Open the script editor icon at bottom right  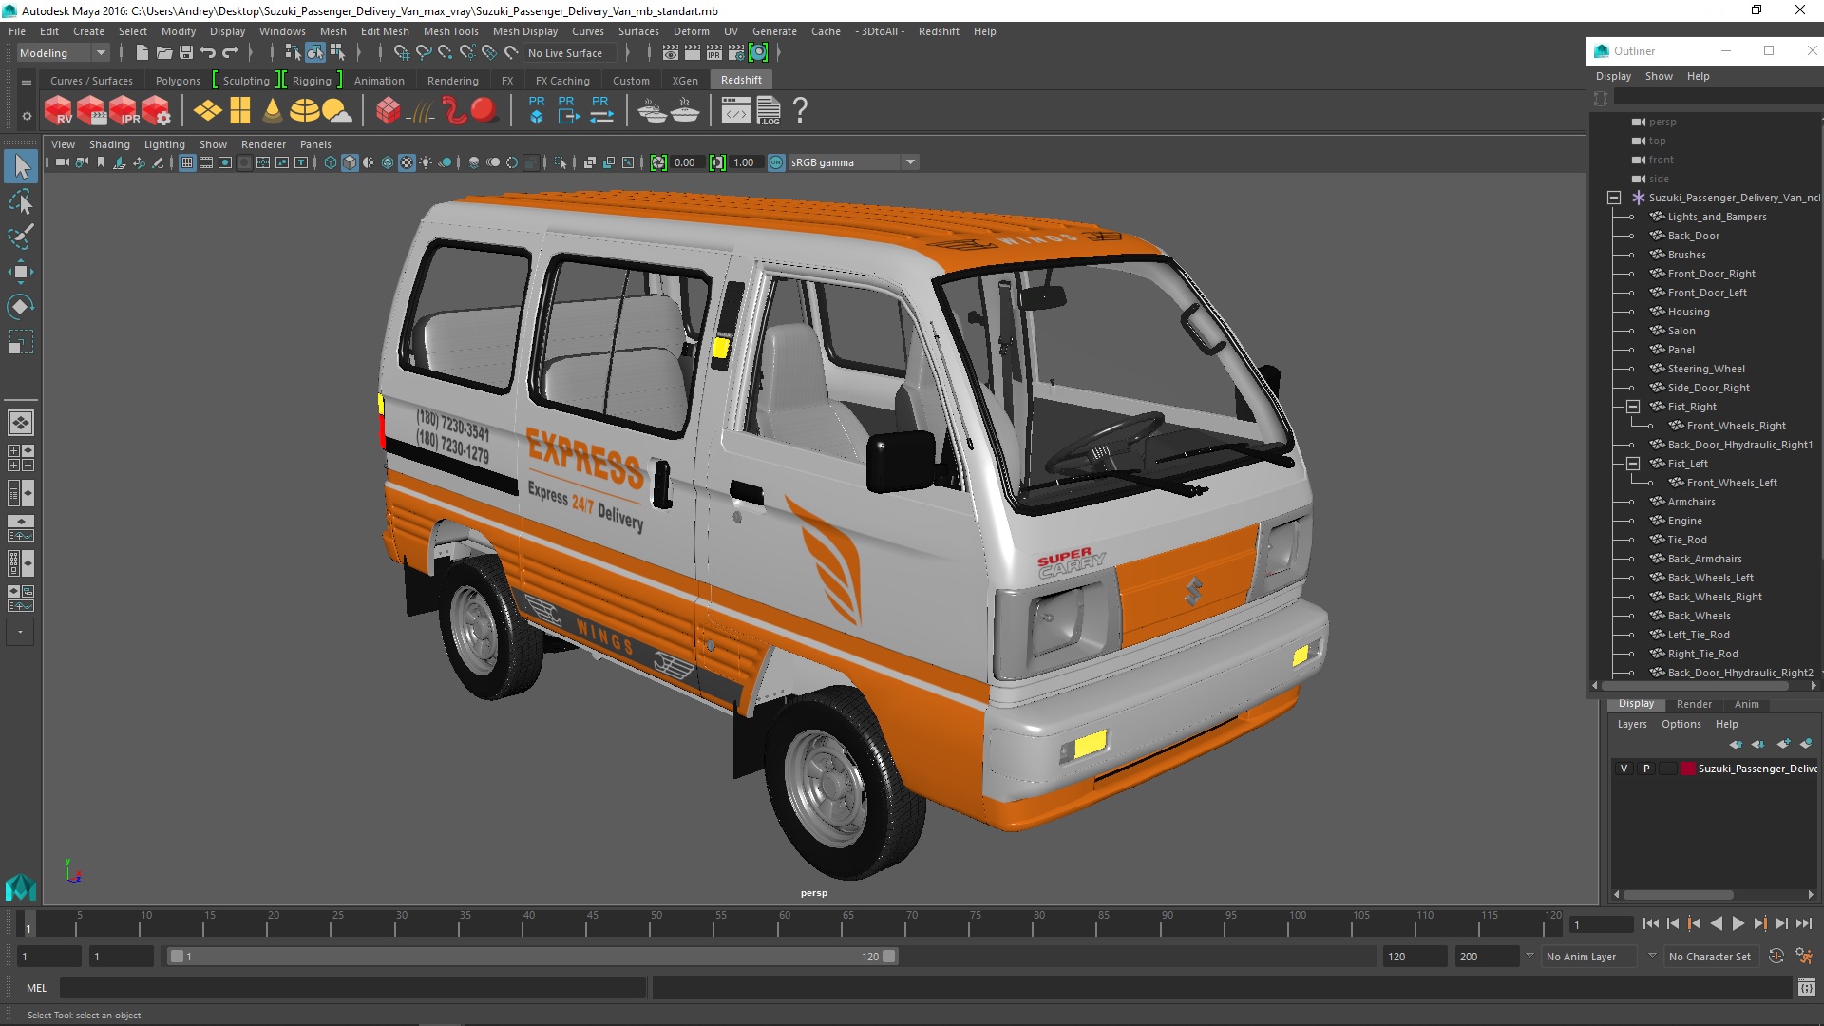point(1806,988)
